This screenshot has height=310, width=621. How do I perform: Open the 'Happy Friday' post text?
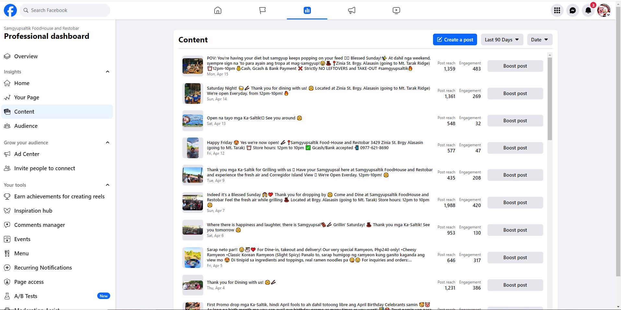point(315,145)
